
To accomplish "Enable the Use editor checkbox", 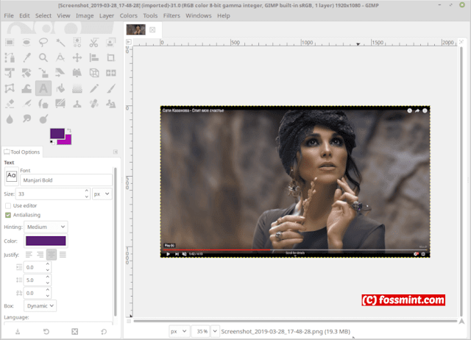I will tap(8, 206).
